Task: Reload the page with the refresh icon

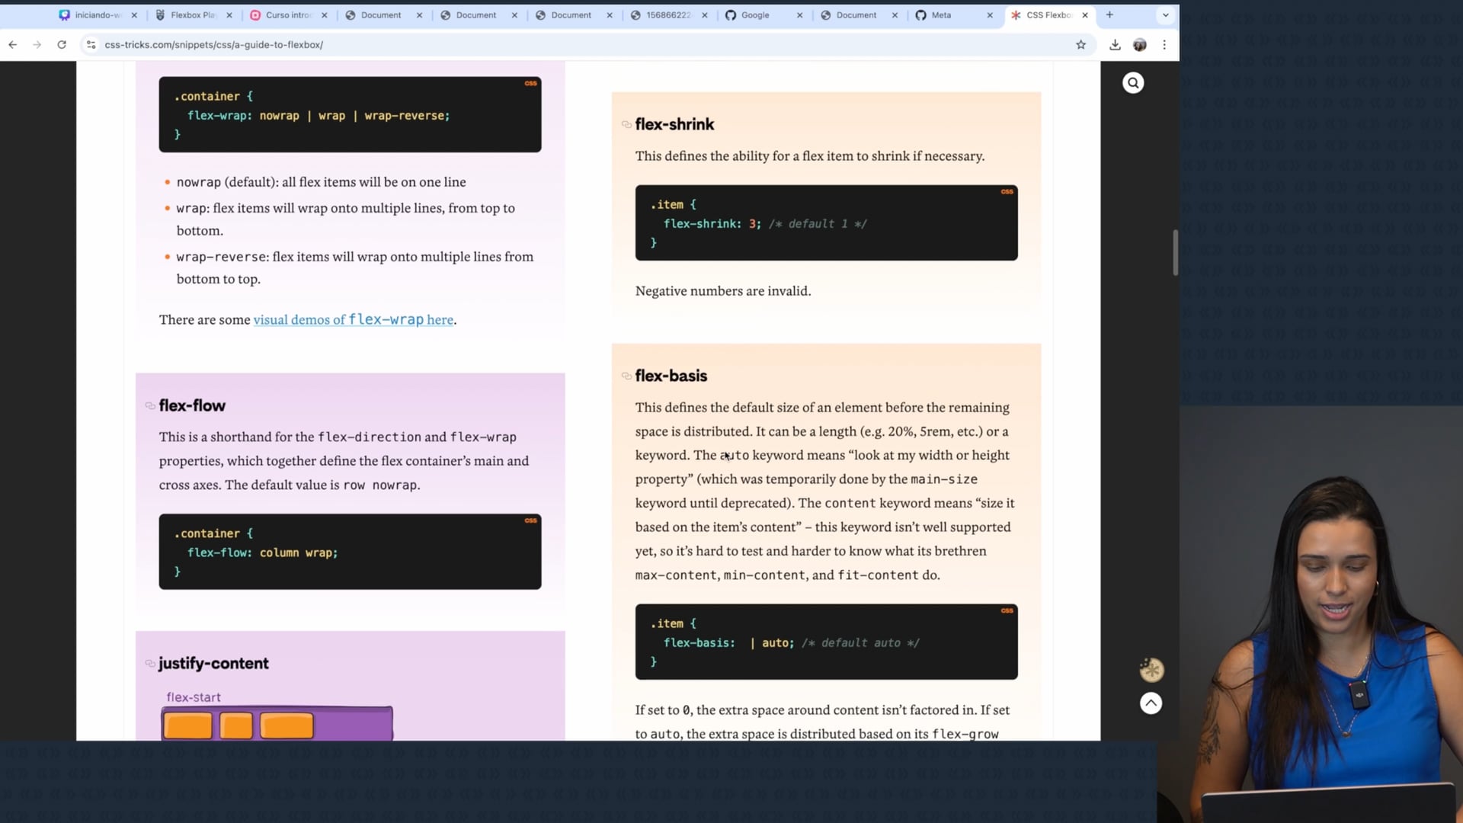Action: tap(62, 45)
